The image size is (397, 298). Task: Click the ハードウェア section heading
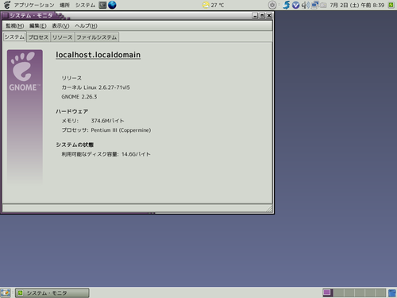pyautogui.click(x=71, y=111)
